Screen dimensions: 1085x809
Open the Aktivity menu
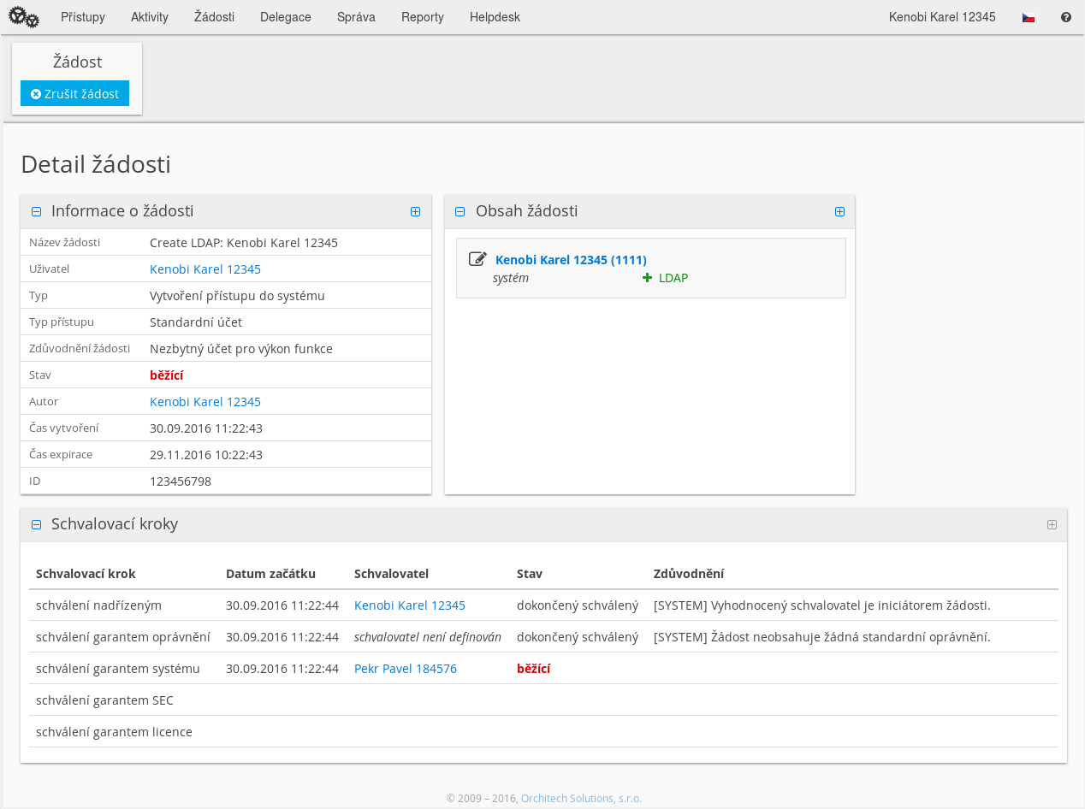coord(150,17)
